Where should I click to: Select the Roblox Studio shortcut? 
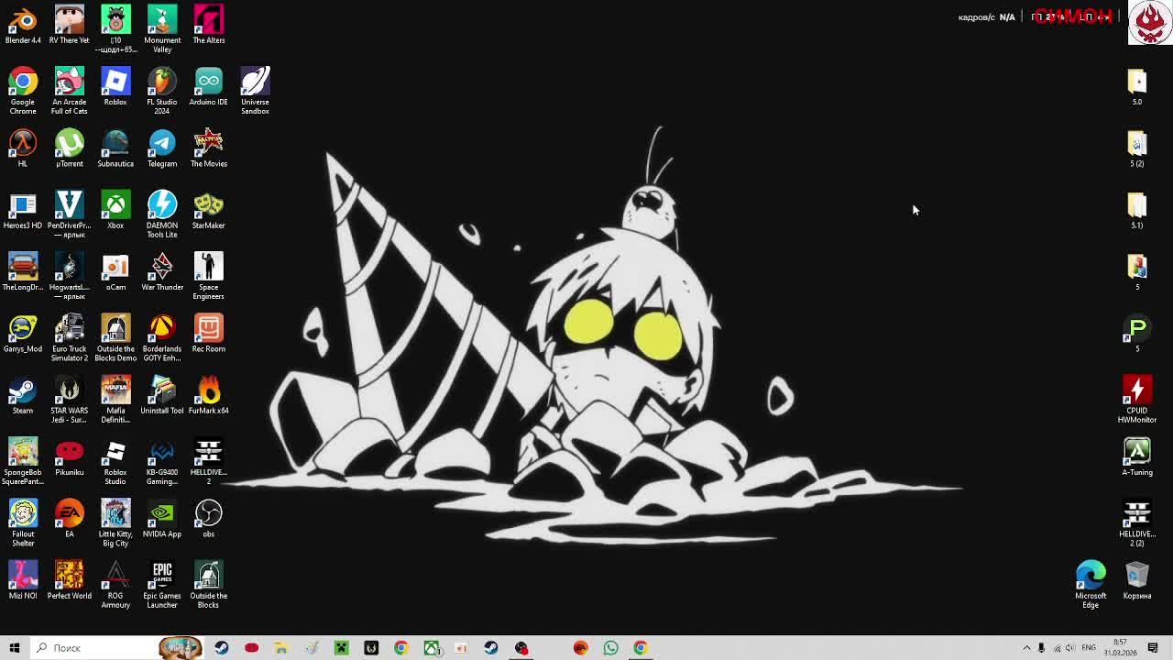pos(115,461)
